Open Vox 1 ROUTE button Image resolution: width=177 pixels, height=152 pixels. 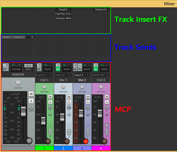click(x=67, y=69)
